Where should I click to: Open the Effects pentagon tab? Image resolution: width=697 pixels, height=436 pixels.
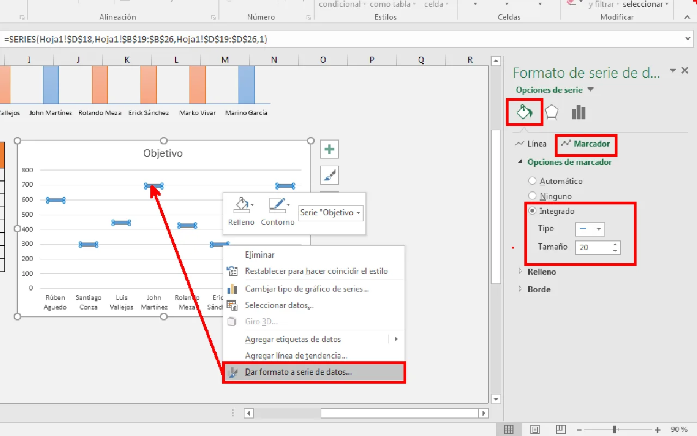pyautogui.click(x=552, y=112)
